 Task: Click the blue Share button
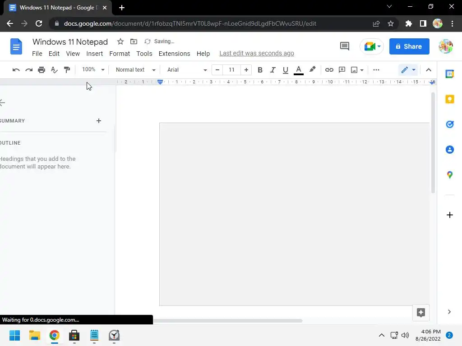(409, 46)
